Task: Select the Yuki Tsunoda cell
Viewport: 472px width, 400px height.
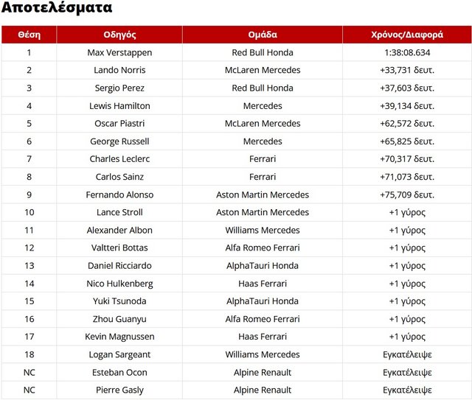Action: click(x=119, y=301)
